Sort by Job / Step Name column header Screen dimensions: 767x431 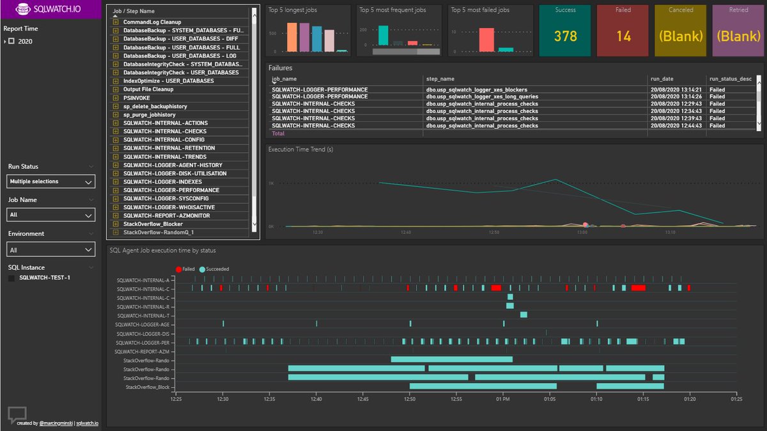pyautogui.click(x=134, y=12)
